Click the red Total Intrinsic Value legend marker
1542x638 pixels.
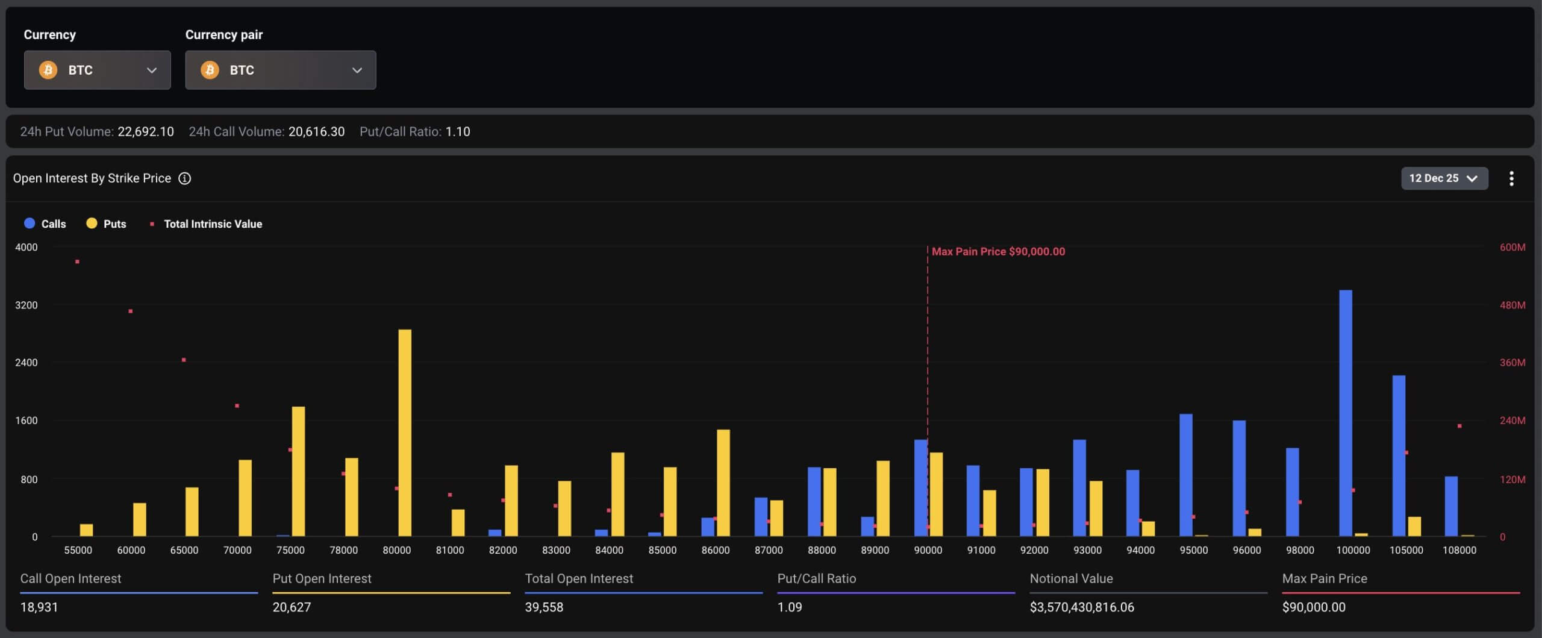pyautogui.click(x=152, y=223)
